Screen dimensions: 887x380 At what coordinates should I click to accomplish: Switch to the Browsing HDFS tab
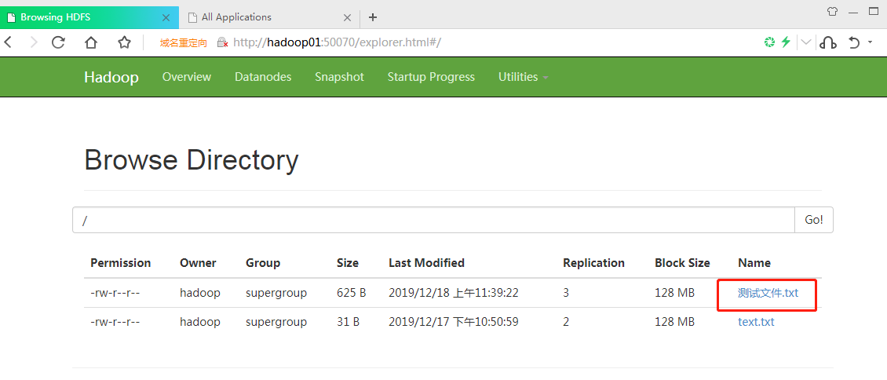89,17
